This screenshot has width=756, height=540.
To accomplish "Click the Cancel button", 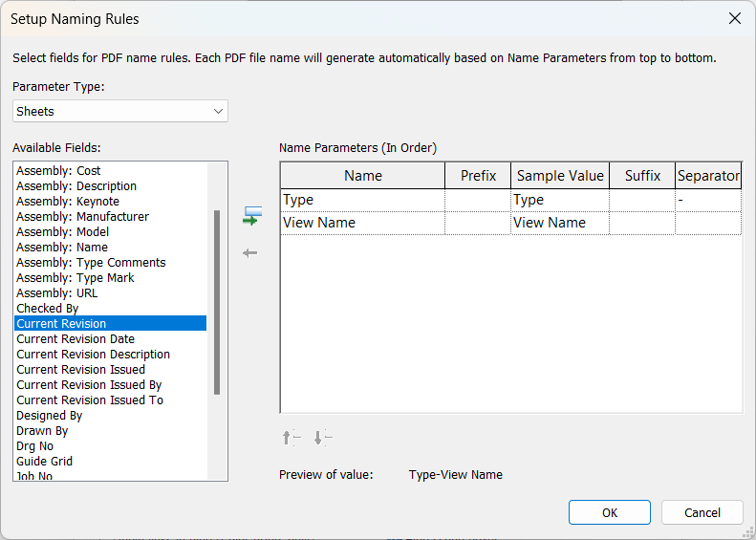I will coord(702,512).
